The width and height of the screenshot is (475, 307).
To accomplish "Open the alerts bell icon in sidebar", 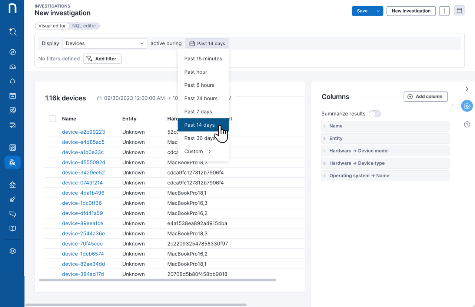I will (13, 81).
